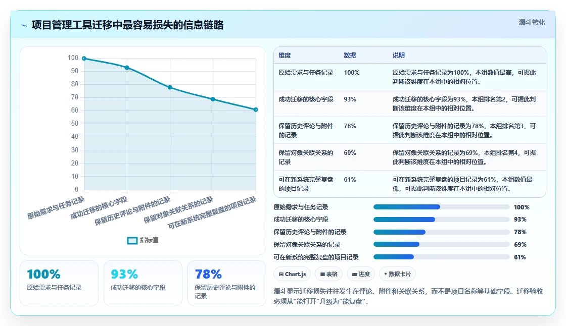This screenshot has width=566, height=326.
Task: Click the 保留历史评论与附件的记录 progress bar
Action: pyautogui.click(x=442, y=232)
